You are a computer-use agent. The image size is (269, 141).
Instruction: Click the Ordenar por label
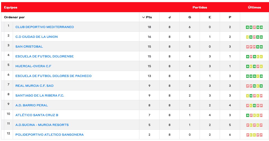14,17
